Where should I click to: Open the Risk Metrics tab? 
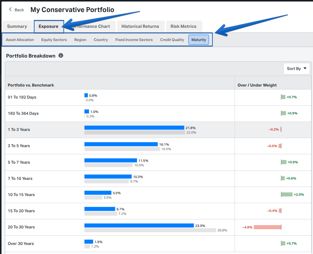[183, 26]
